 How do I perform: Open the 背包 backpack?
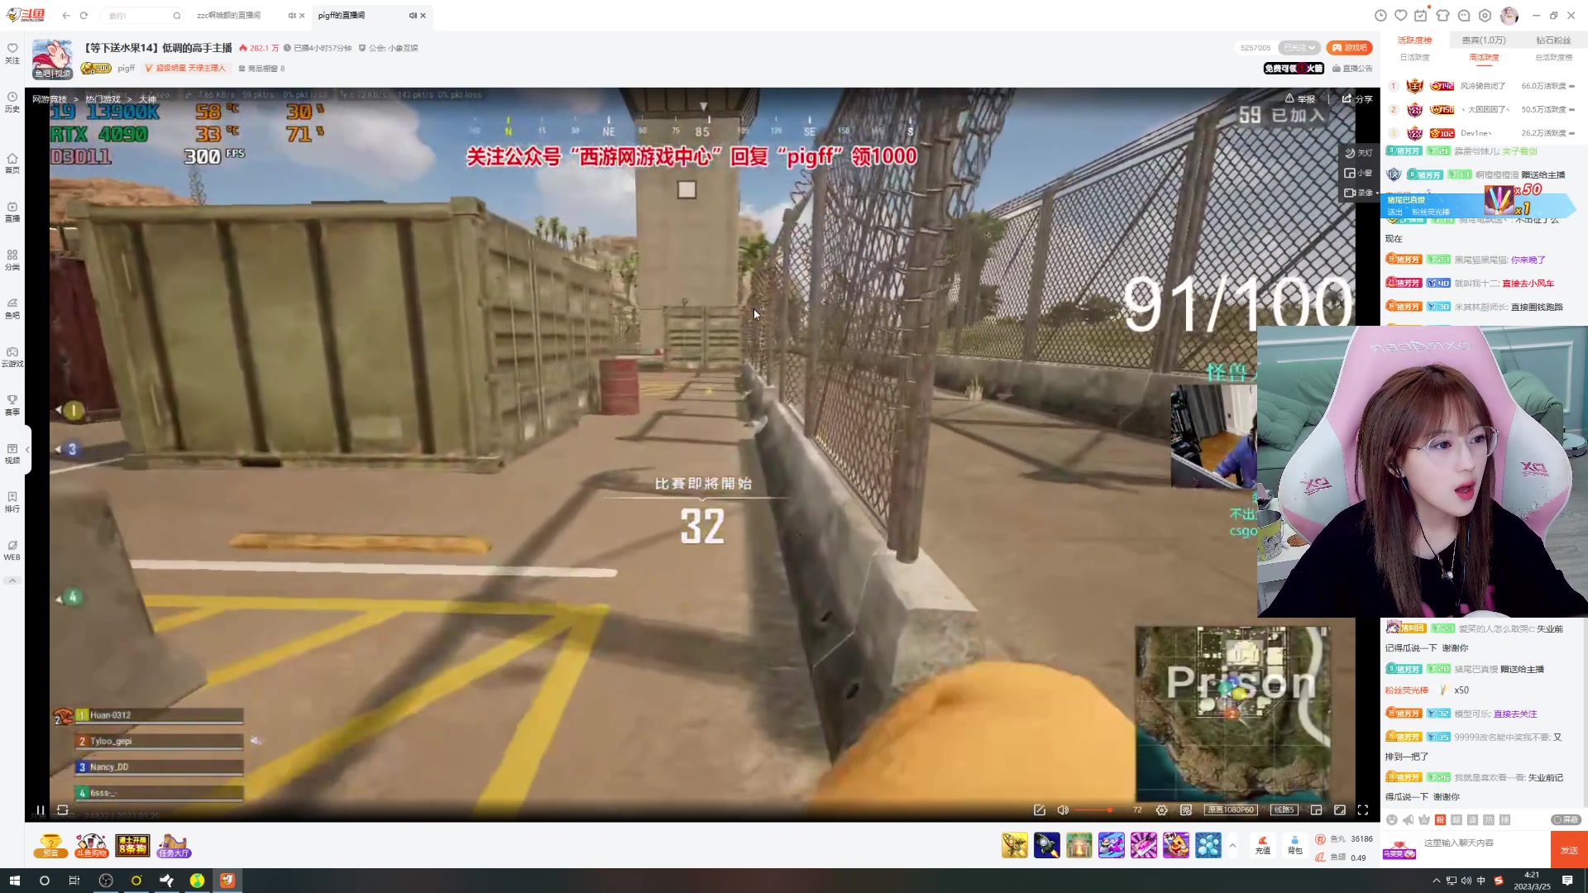[x=1295, y=845]
